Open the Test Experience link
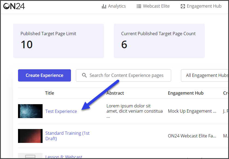 [61, 111]
